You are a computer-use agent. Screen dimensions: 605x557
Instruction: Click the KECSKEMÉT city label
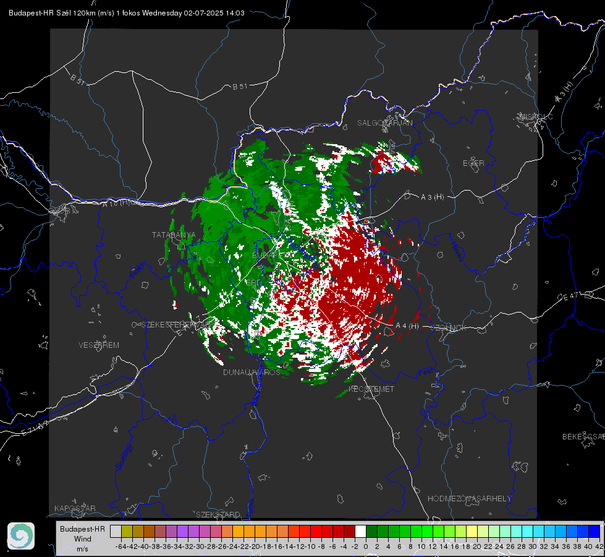point(371,389)
